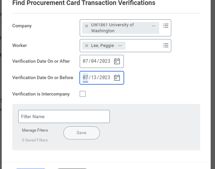The image size is (215, 169).
Task: Open the Company prompt list icon
Action: point(165,26)
